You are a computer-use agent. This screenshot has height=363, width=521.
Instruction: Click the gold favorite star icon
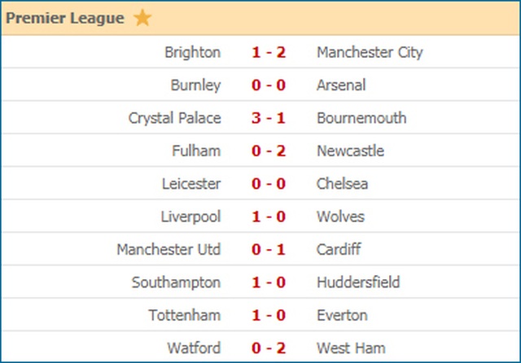[x=142, y=18]
